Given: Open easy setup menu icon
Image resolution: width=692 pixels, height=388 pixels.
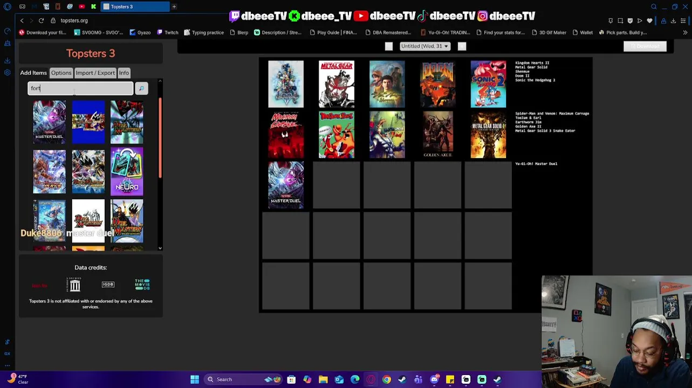Looking at the screenshot, I should click(683, 20).
